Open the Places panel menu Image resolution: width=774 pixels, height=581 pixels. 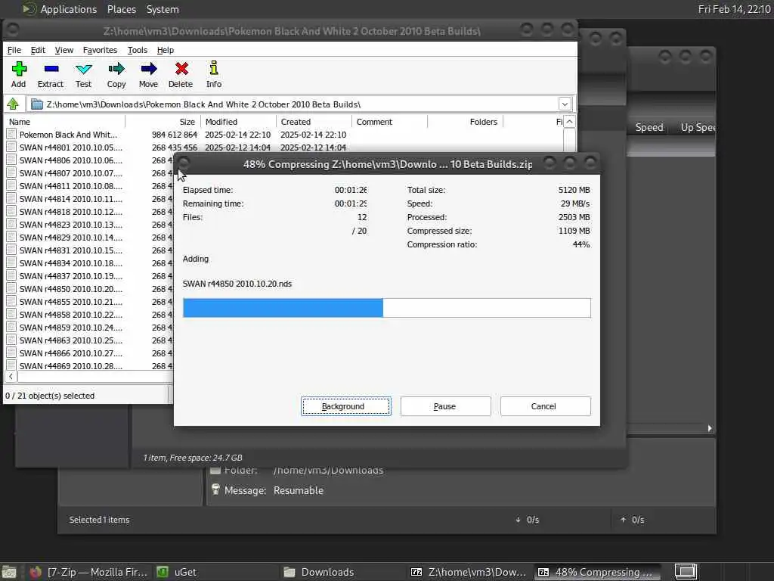tap(122, 9)
